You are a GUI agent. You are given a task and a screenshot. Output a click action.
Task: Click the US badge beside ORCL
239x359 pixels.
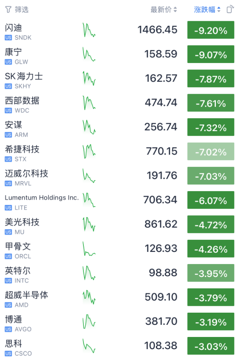[x=8, y=256]
